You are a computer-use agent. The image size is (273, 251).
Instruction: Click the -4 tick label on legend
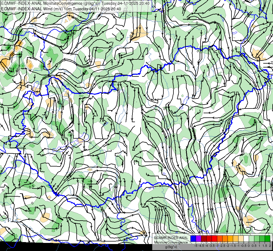coord(206,246)
